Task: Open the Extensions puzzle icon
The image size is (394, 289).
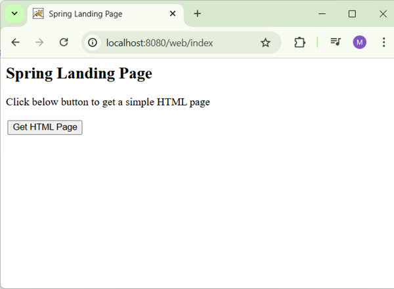Action: [x=300, y=42]
